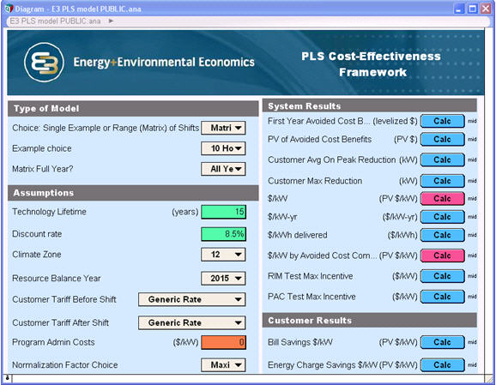
Task: Calculate Customer Max Reduction
Action: pos(443,181)
